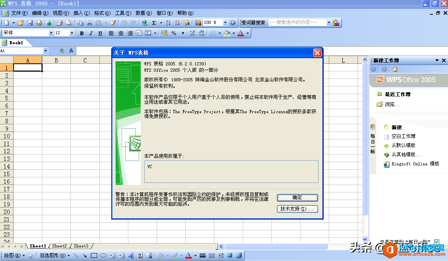Apply the percent style format

click(174, 33)
